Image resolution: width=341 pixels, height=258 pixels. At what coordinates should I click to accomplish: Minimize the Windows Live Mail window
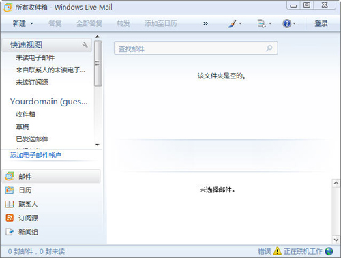click(293, 5)
